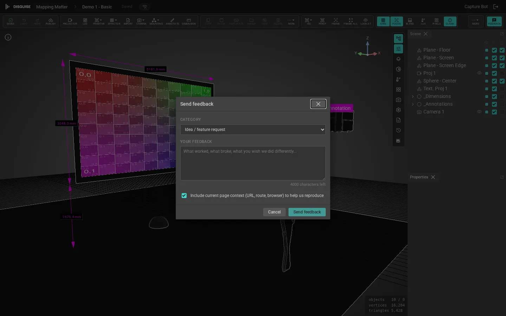506x316 pixels.
Task: Select the Dimension tool
Action: (x=189, y=21)
